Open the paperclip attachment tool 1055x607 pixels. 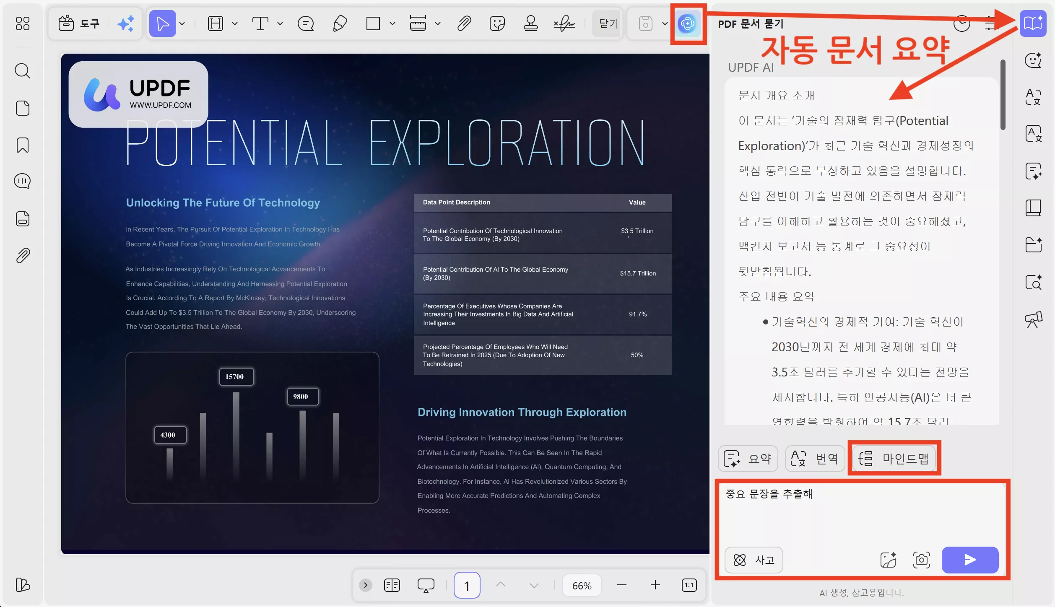coord(464,24)
